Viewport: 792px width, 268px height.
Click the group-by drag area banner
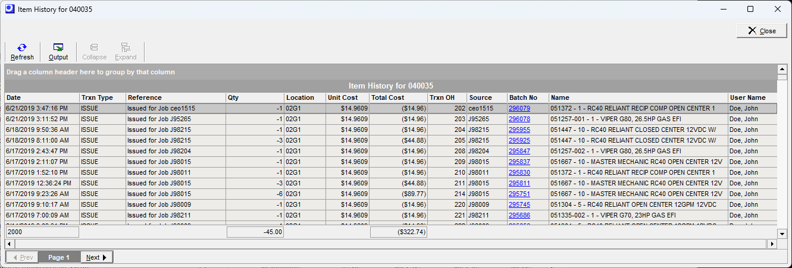391,72
